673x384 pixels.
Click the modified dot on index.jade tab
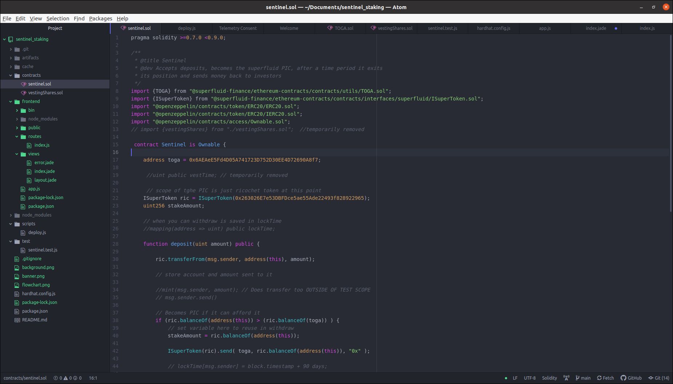pos(616,28)
